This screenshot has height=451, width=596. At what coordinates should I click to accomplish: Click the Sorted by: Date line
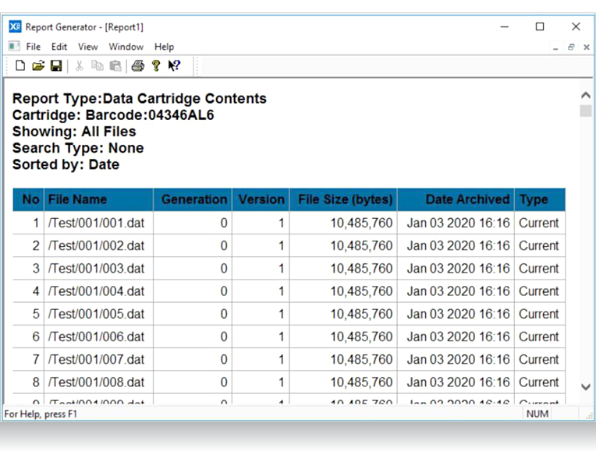66,164
